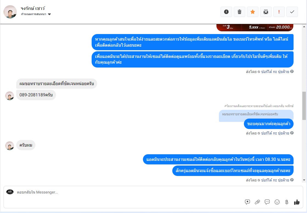The width and height of the screenshot is (307, 213).
Task: Open the payment request baht icon
Action: click(287, 202)
